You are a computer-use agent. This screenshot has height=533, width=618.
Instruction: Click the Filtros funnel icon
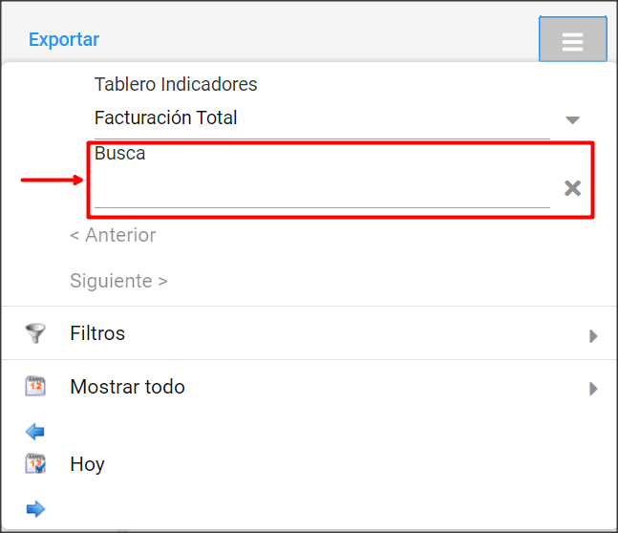point(35,333)
